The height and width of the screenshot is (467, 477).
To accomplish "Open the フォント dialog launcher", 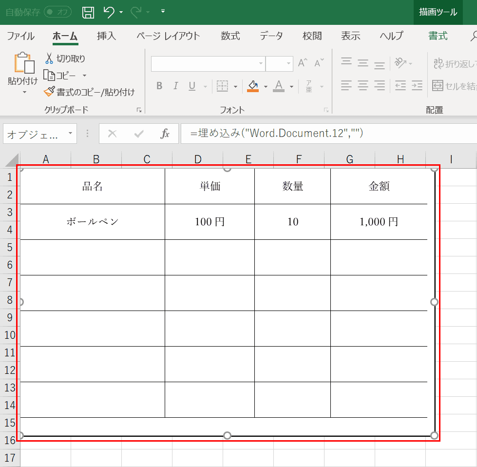I will point(326,110).
